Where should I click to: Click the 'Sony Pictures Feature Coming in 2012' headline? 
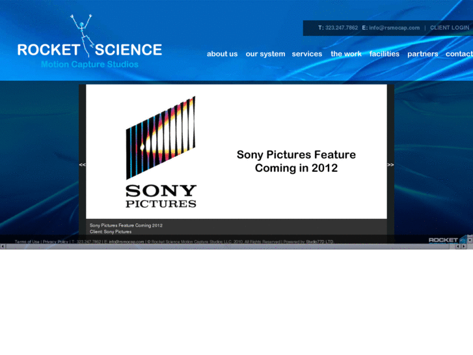(x=296, y=162)
